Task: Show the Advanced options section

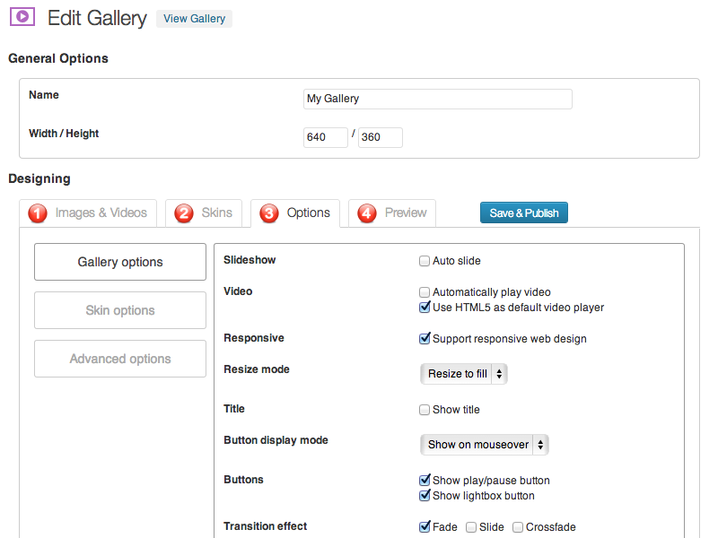Action: (120, 359)
